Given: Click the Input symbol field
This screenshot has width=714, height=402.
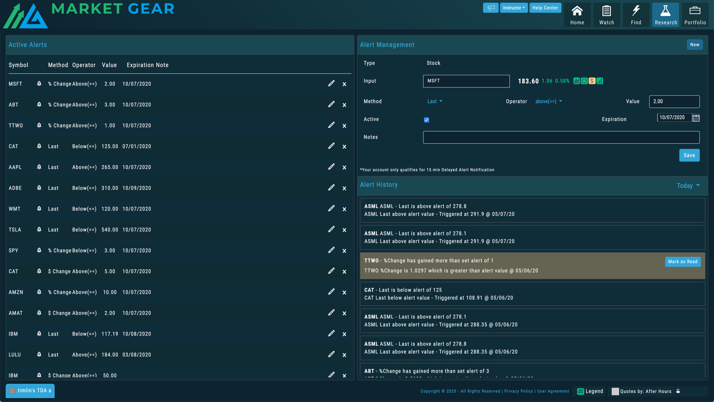Looking at the screenshot, I should point(466,81).
